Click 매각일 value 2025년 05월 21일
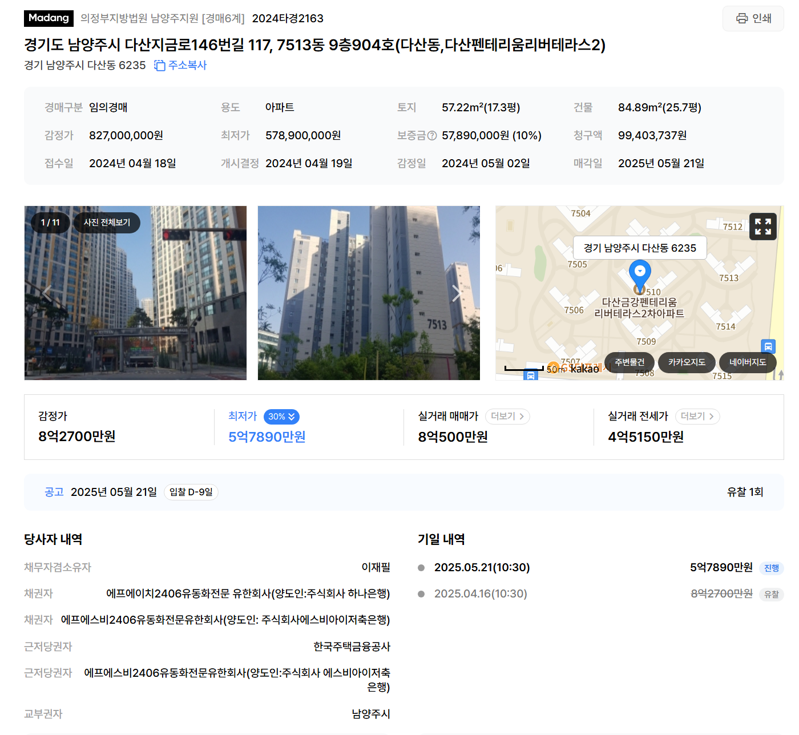This screenshot has height=735, width=799. pyautogui.click(x=661, y=164)
